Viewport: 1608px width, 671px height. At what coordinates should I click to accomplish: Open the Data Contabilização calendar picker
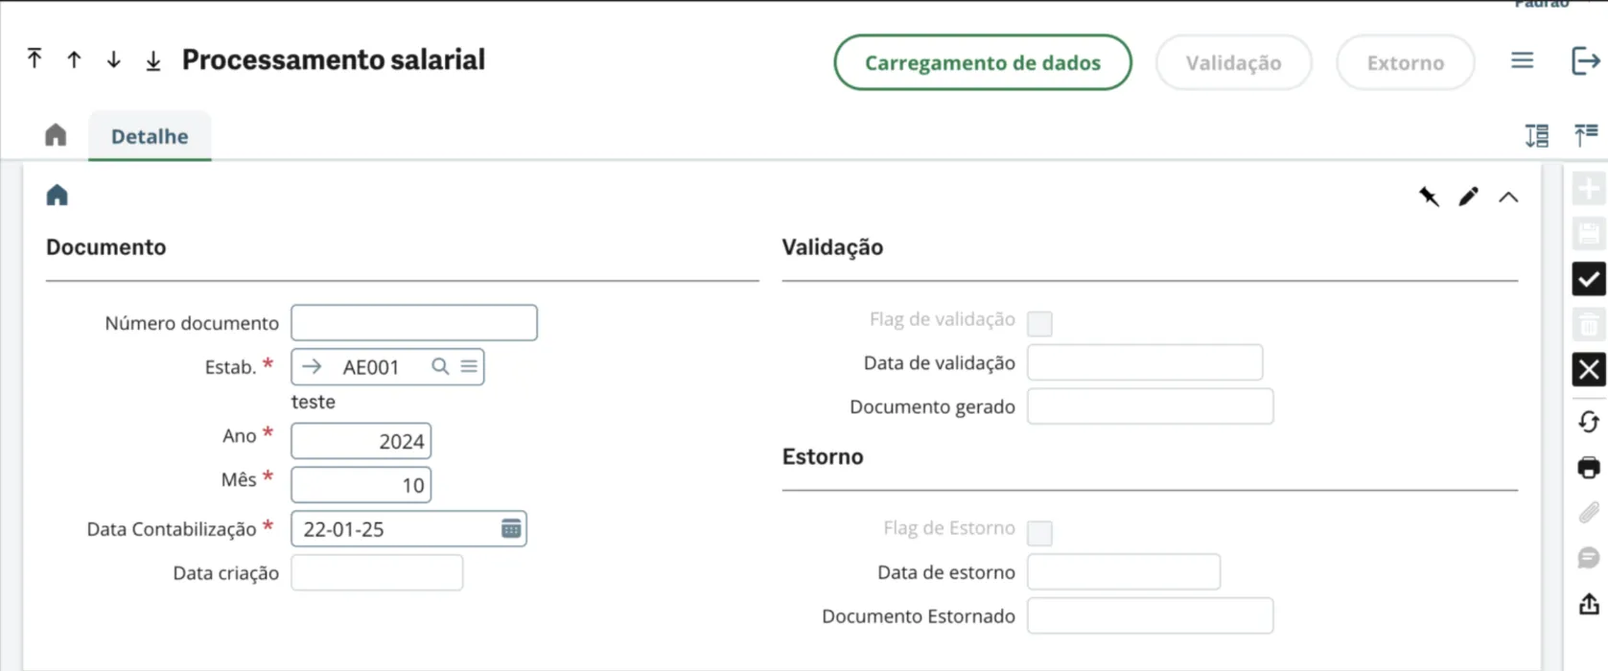tap(511, 528)
